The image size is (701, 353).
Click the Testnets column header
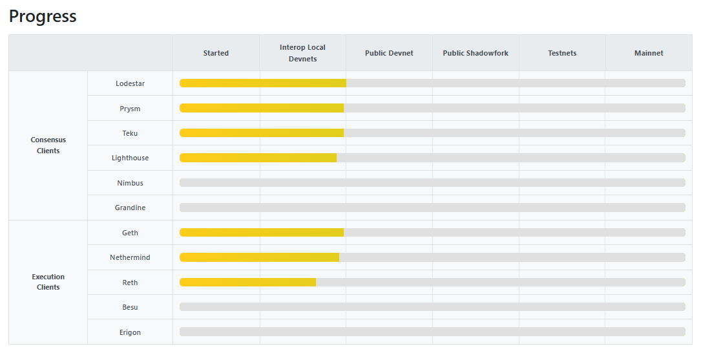pyautogui.click(x=562, y=53)
